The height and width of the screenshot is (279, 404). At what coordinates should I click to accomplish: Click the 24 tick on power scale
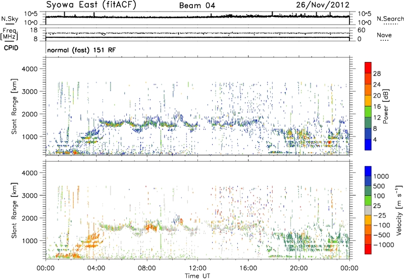tap(377, 85)
